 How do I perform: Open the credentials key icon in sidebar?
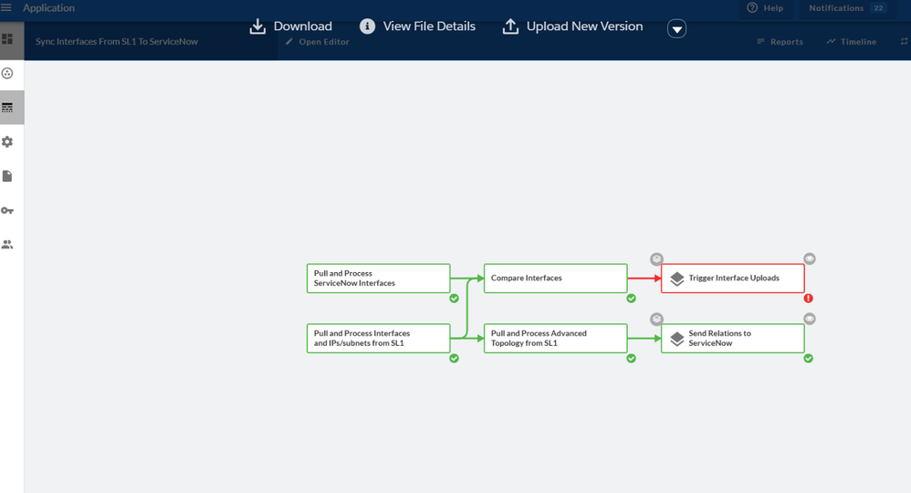tap(7, 211)
